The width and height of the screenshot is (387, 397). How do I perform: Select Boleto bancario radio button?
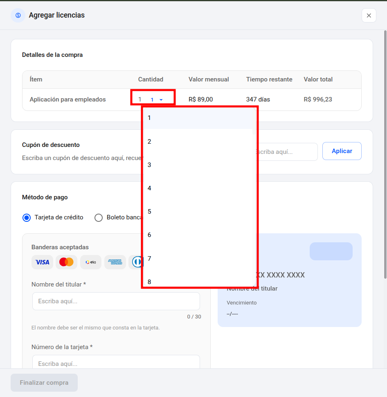pos(99,218)
